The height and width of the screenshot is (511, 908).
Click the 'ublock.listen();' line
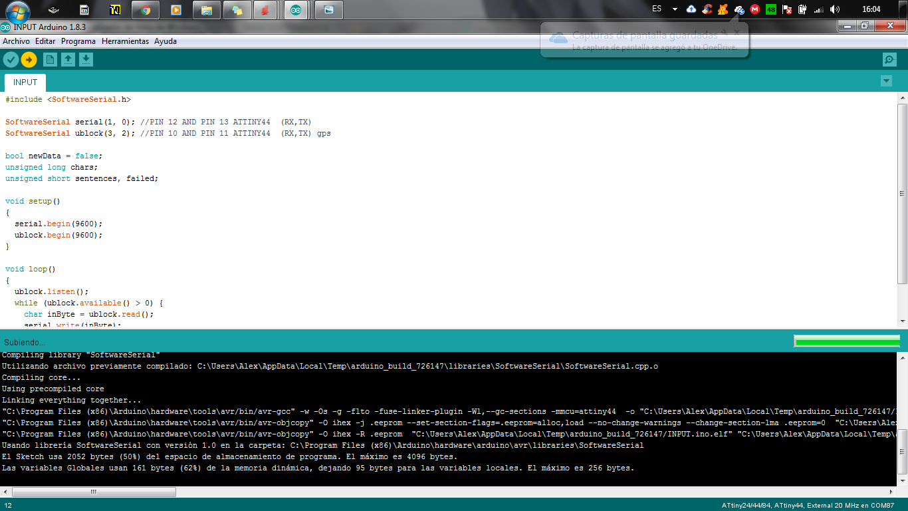(x=51, y=291)
